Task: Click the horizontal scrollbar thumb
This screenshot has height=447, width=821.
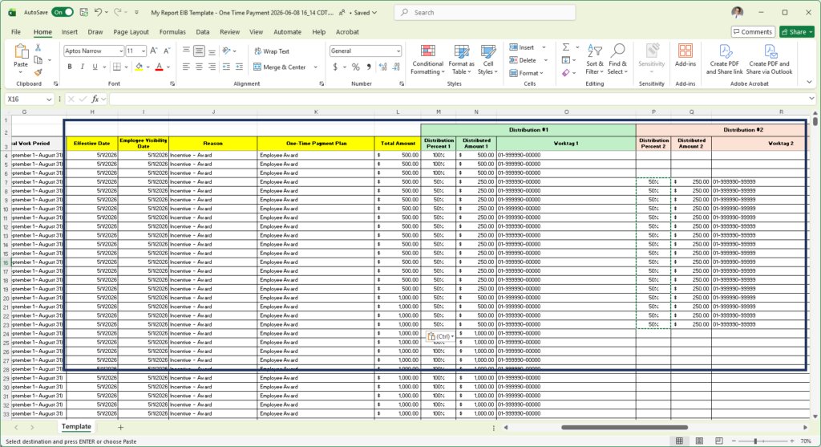Action: [x=625, y=428]
